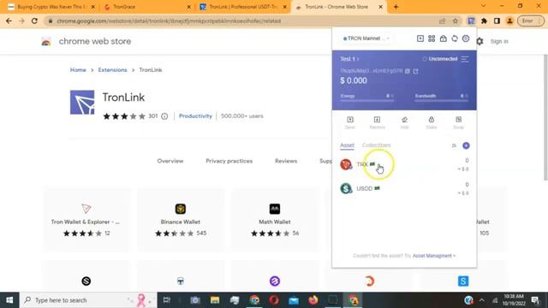Click the Extensions breadcrumb link
The height and width of the screenshot is (308, 548).
point(112,70)
